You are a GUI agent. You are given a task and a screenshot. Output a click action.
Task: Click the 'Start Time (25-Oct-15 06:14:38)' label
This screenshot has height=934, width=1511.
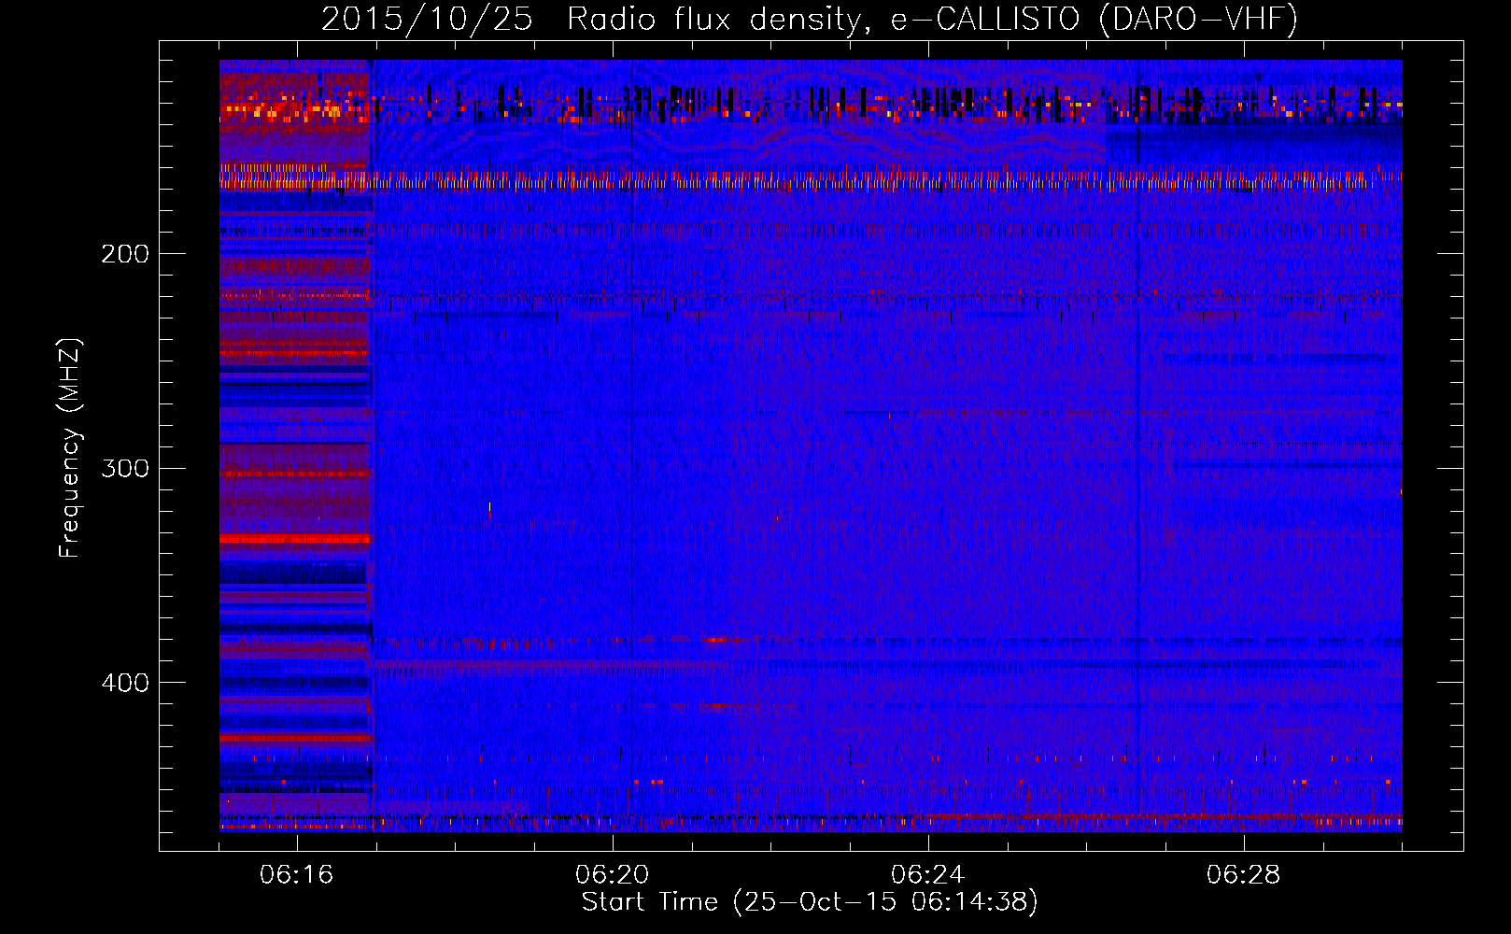click(810, 902)
